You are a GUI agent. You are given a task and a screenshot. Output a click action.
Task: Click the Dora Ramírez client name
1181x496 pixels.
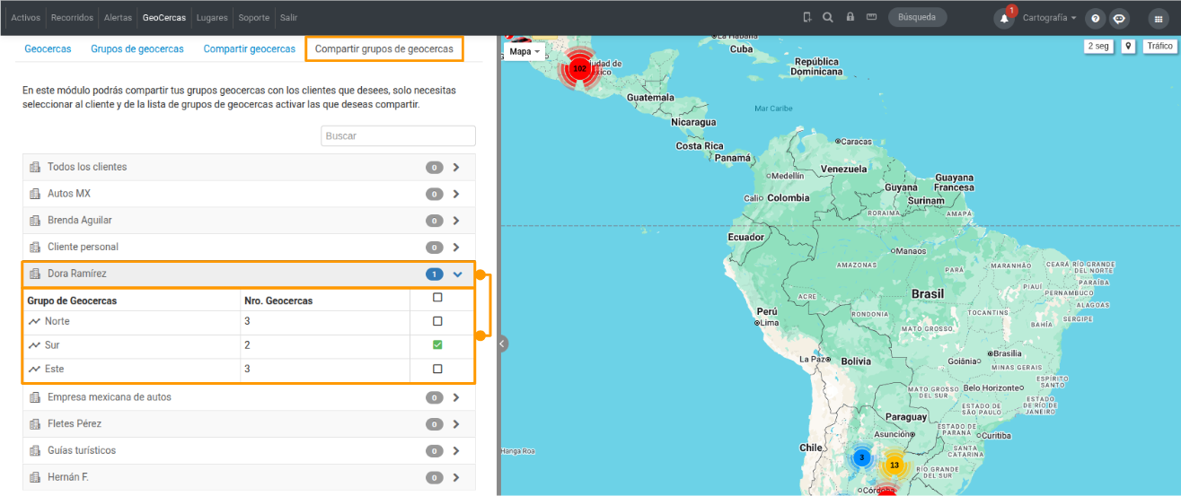pos(77,274)
